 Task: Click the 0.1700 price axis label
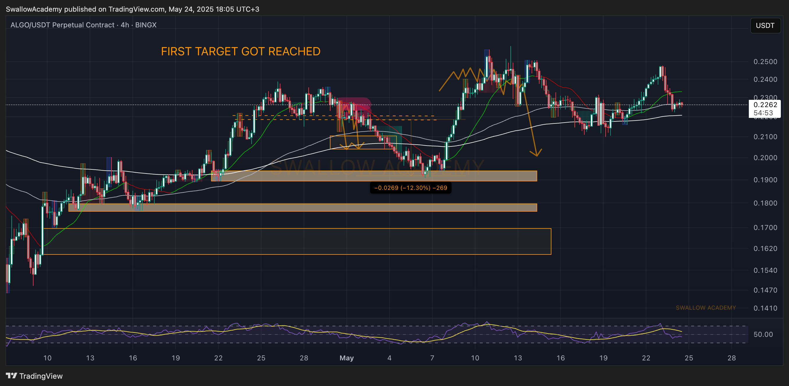pos(765,228)
